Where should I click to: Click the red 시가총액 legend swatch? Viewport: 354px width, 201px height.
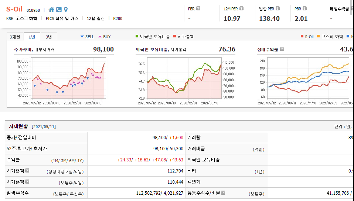[174, 36]
